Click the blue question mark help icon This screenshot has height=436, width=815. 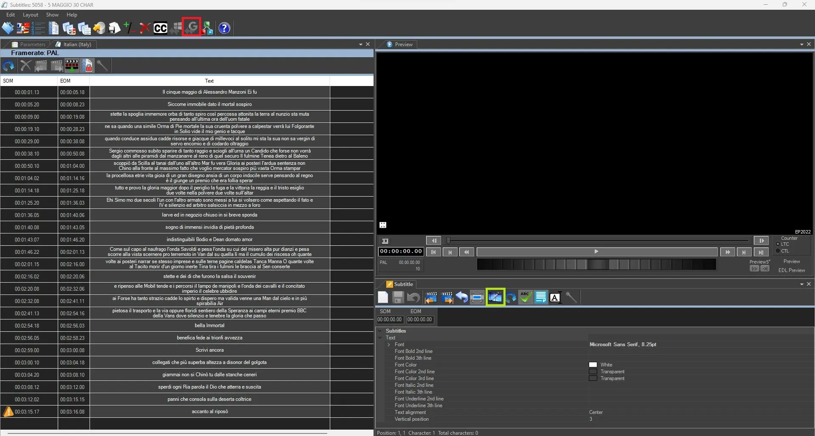click(x=224, y=28)
